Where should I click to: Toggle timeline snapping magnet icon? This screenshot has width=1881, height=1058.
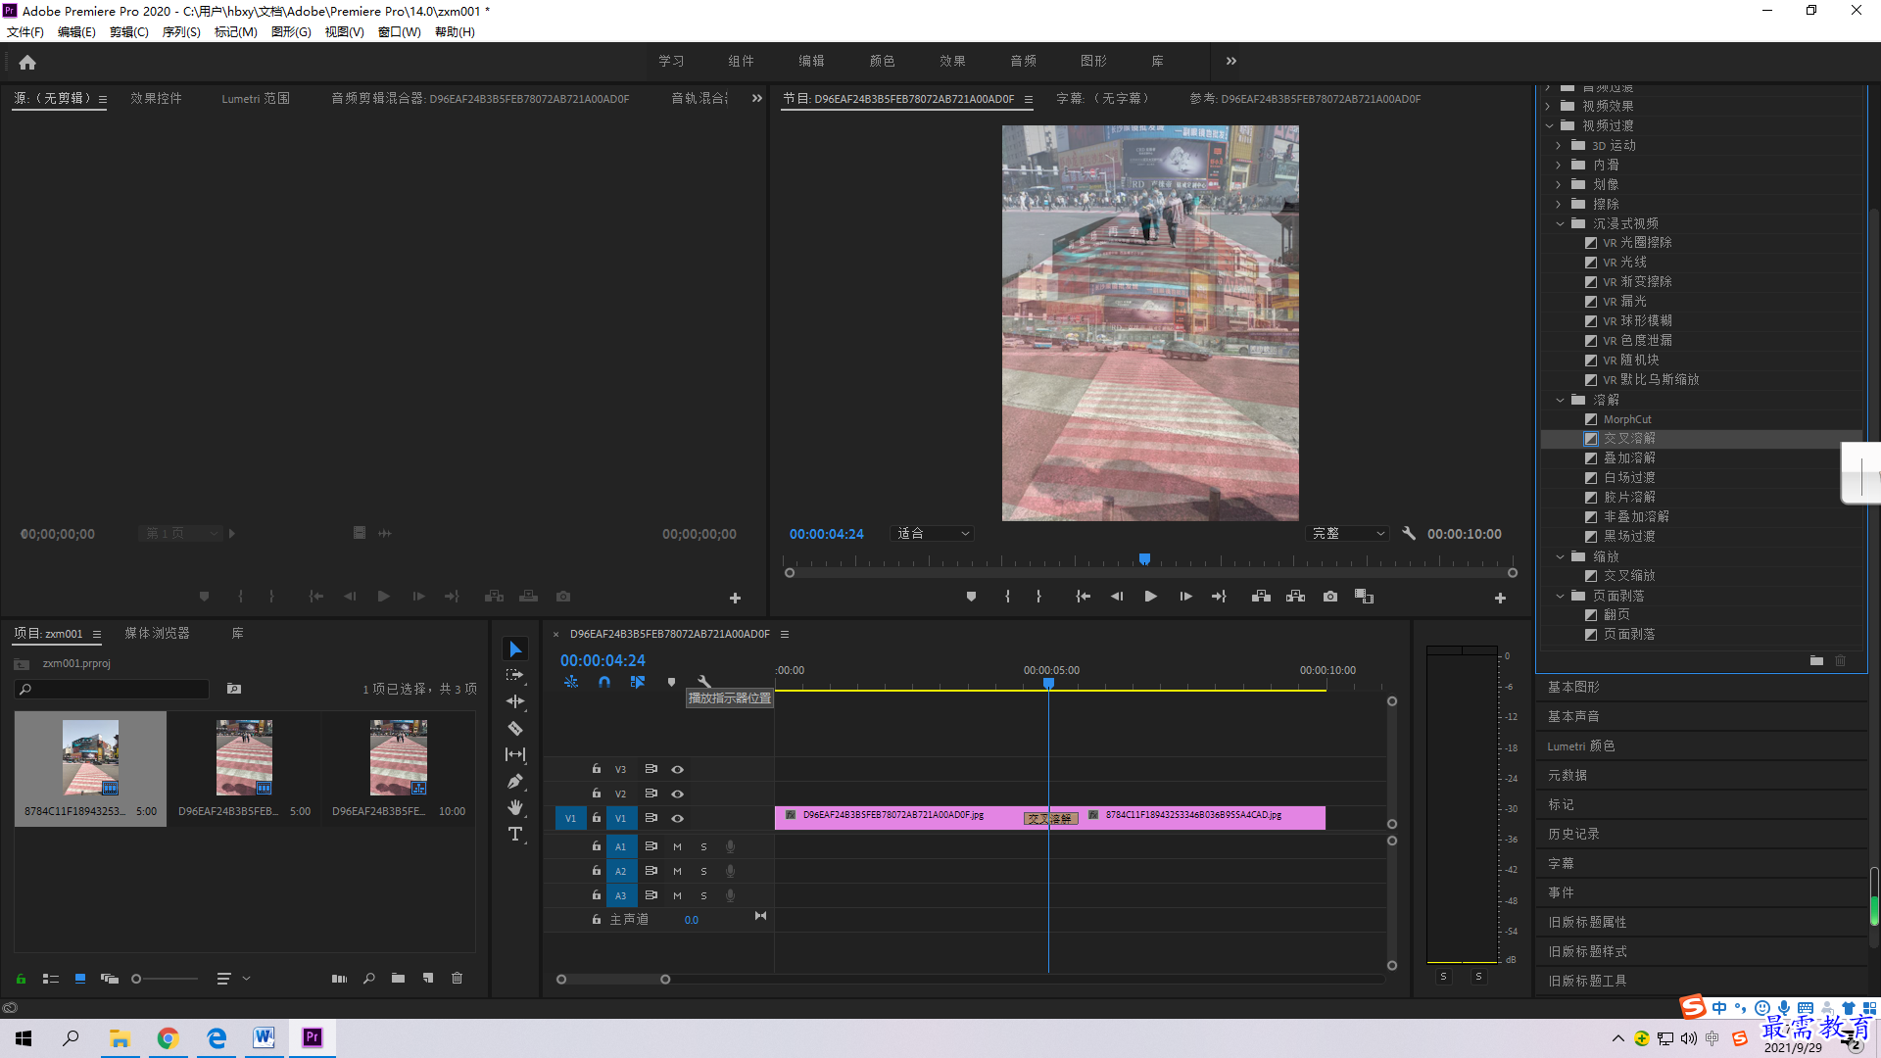pos(604,682)
